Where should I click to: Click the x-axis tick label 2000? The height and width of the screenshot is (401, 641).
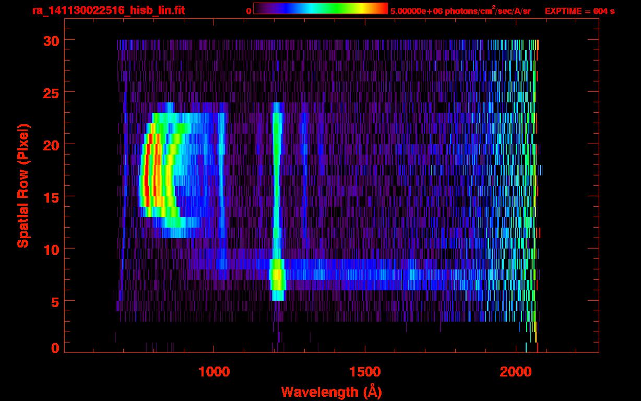click(515, 372)
